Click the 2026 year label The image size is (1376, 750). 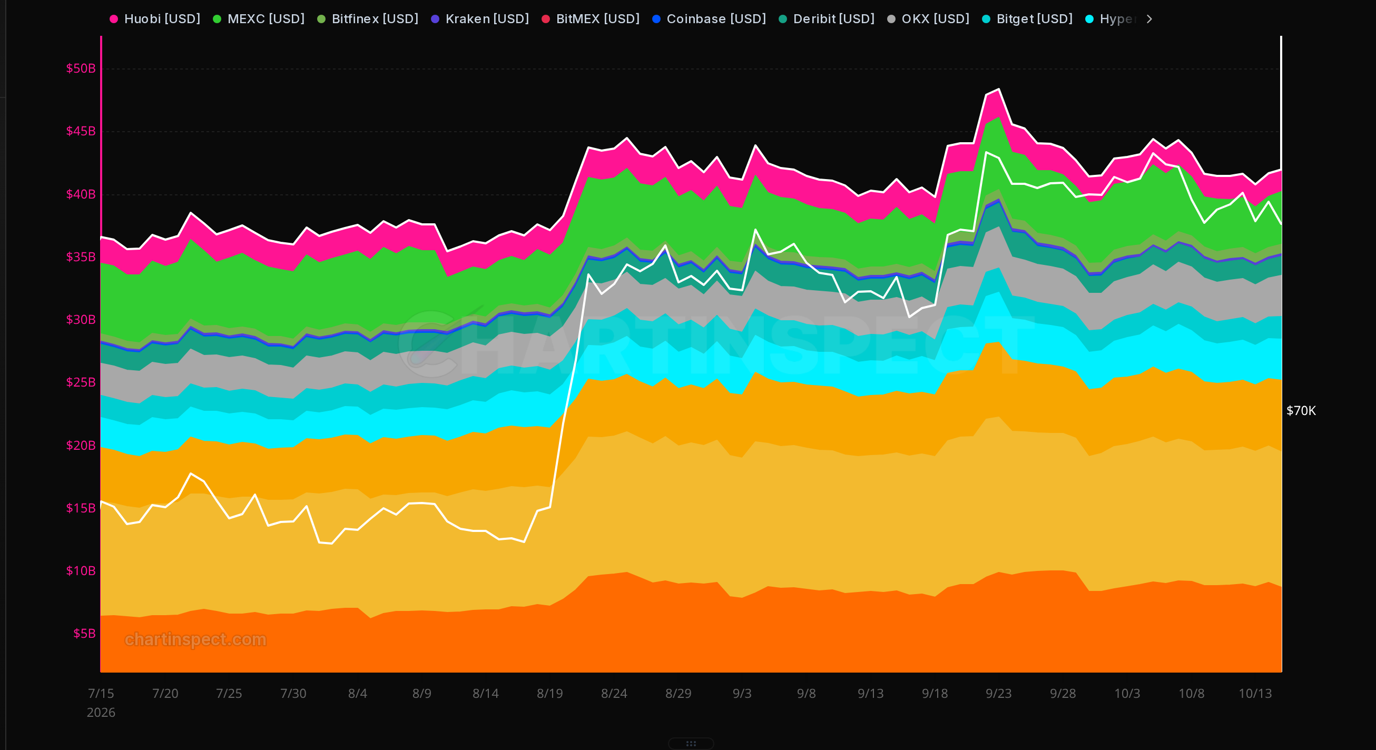[x=101, y=713]
